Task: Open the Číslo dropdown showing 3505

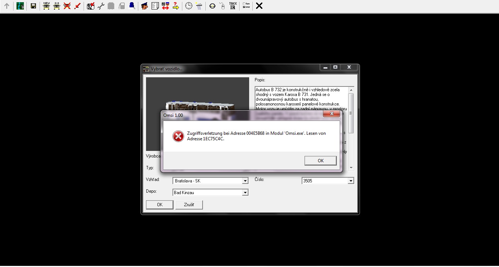Action: (x=351, y=181)
